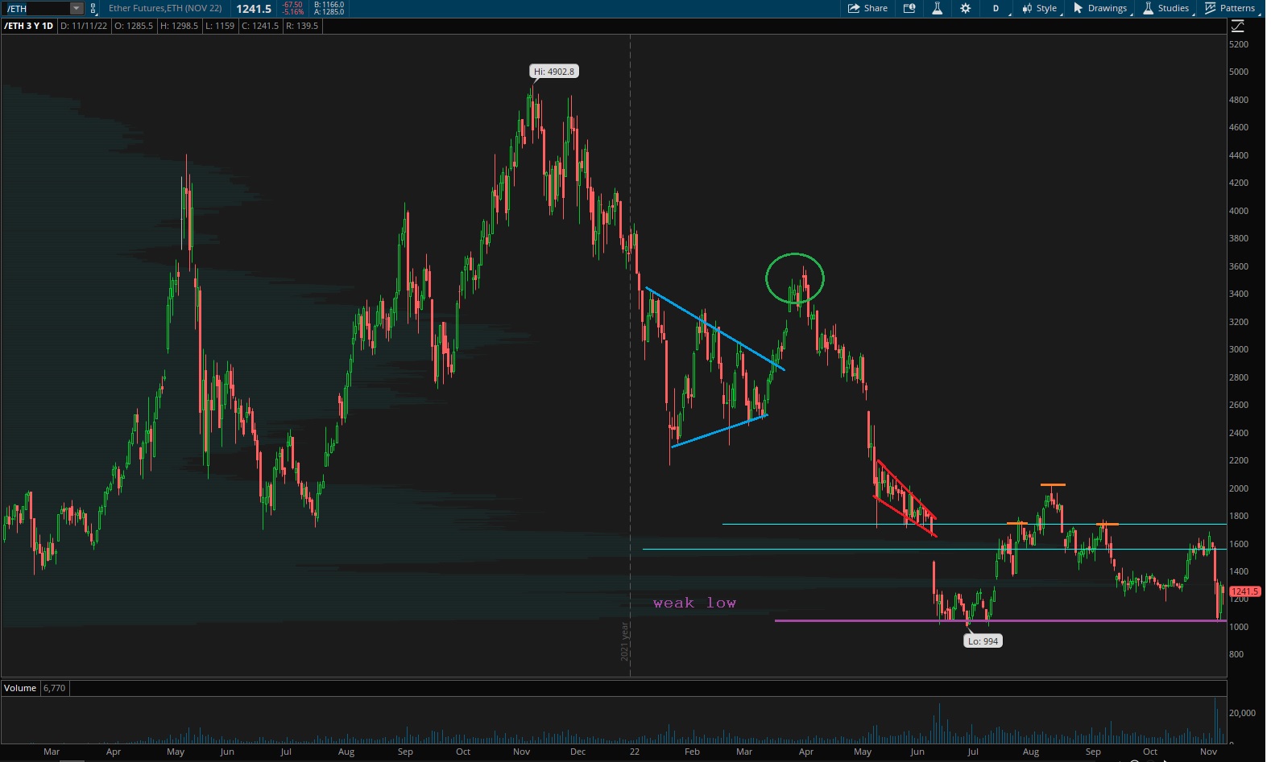Open the symbol selector dropdown arrow
The height and width of the screenshot is (762, 1271).
pos(77,8)
